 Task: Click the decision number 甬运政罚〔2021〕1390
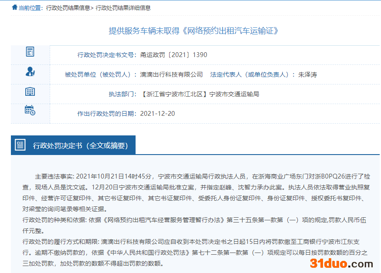pyautogui.click(x=173, y=55)
